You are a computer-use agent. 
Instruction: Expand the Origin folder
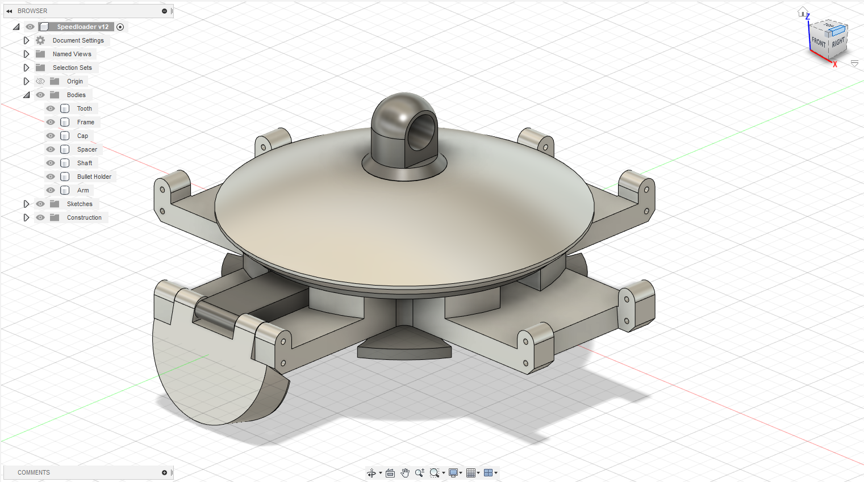tap(26, 81)
